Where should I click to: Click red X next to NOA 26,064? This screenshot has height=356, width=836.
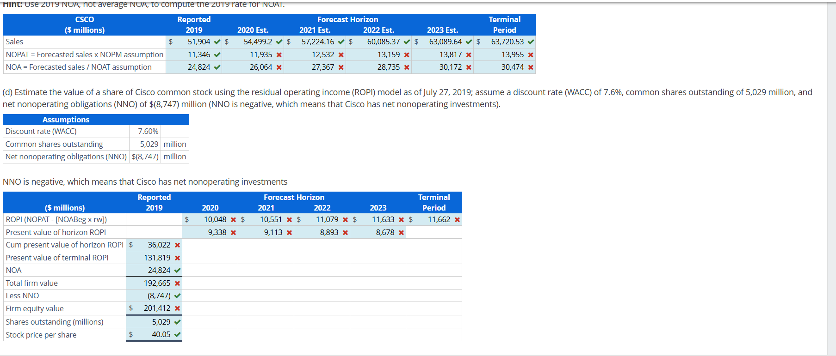click(x=279, y=67)
